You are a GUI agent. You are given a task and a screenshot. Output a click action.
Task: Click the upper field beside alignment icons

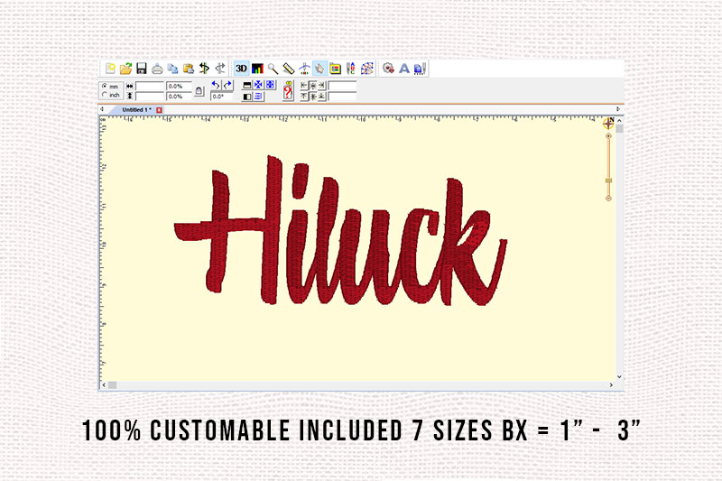(342, 86)
